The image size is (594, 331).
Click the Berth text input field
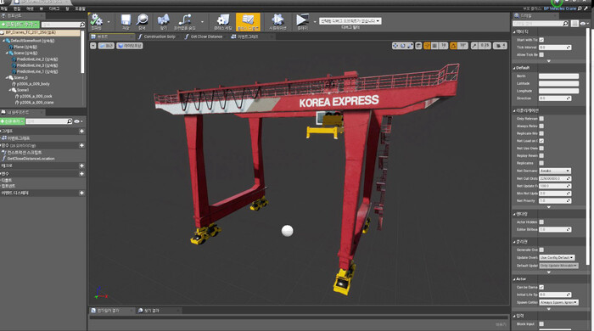[558, 76]
